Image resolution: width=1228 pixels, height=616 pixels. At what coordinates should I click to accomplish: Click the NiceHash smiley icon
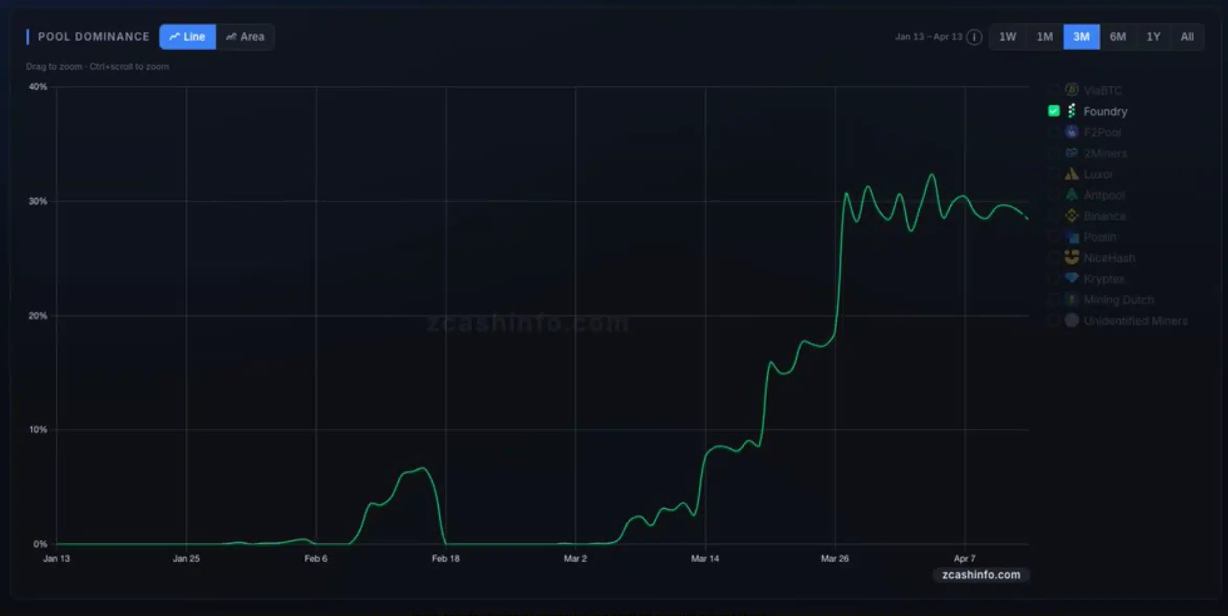click(1071, 257)
